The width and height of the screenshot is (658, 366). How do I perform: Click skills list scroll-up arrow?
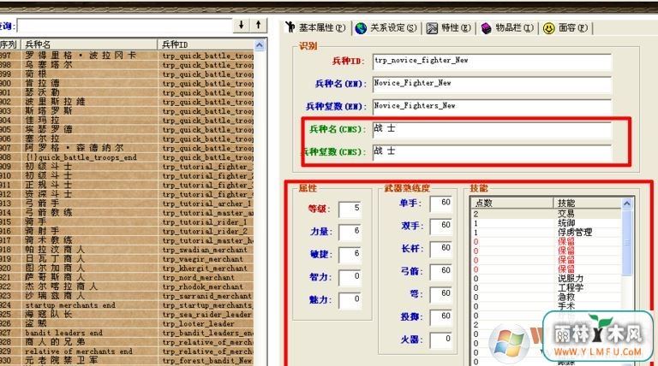tap(627, 204)
